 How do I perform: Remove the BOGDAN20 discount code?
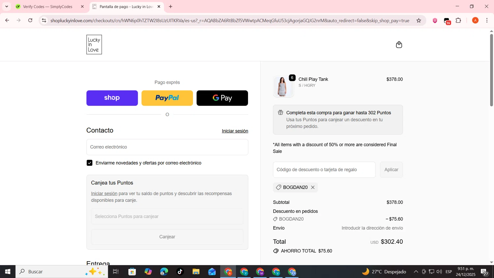tap(313, 187)
